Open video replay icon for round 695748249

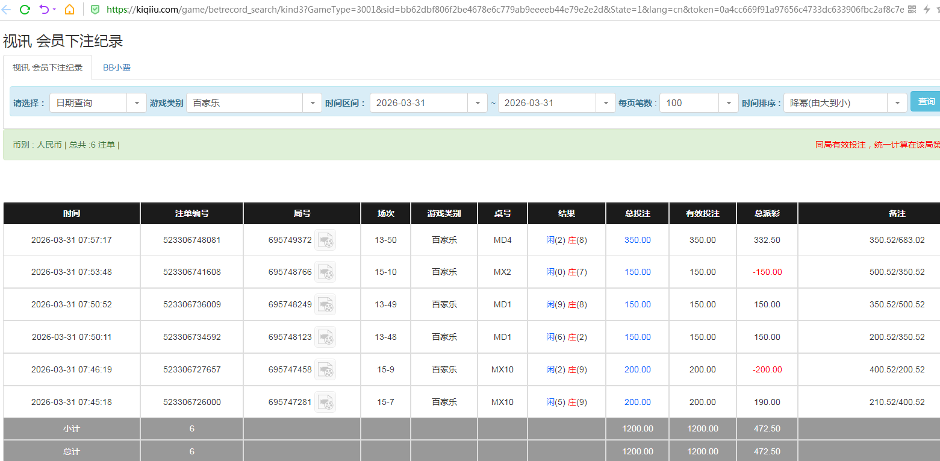click(325, 304)
